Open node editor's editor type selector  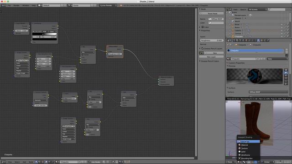coord(3,162)
